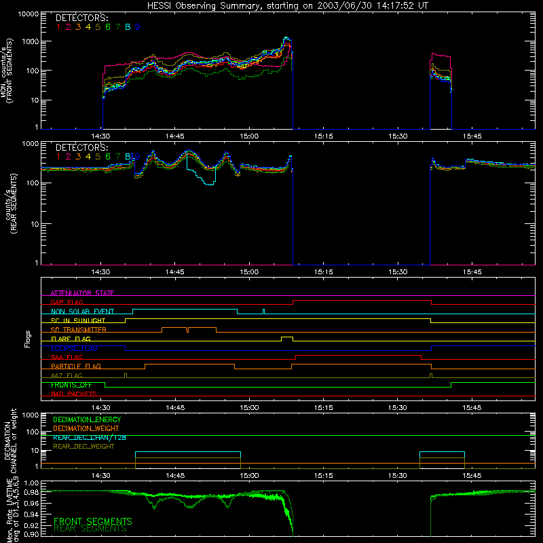
Task: Select the SAA_FLAG label
Action: pyautogui.click(x=67, y=357)
